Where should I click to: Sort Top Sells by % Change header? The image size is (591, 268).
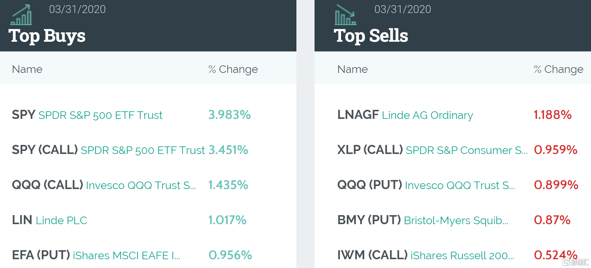558,69
